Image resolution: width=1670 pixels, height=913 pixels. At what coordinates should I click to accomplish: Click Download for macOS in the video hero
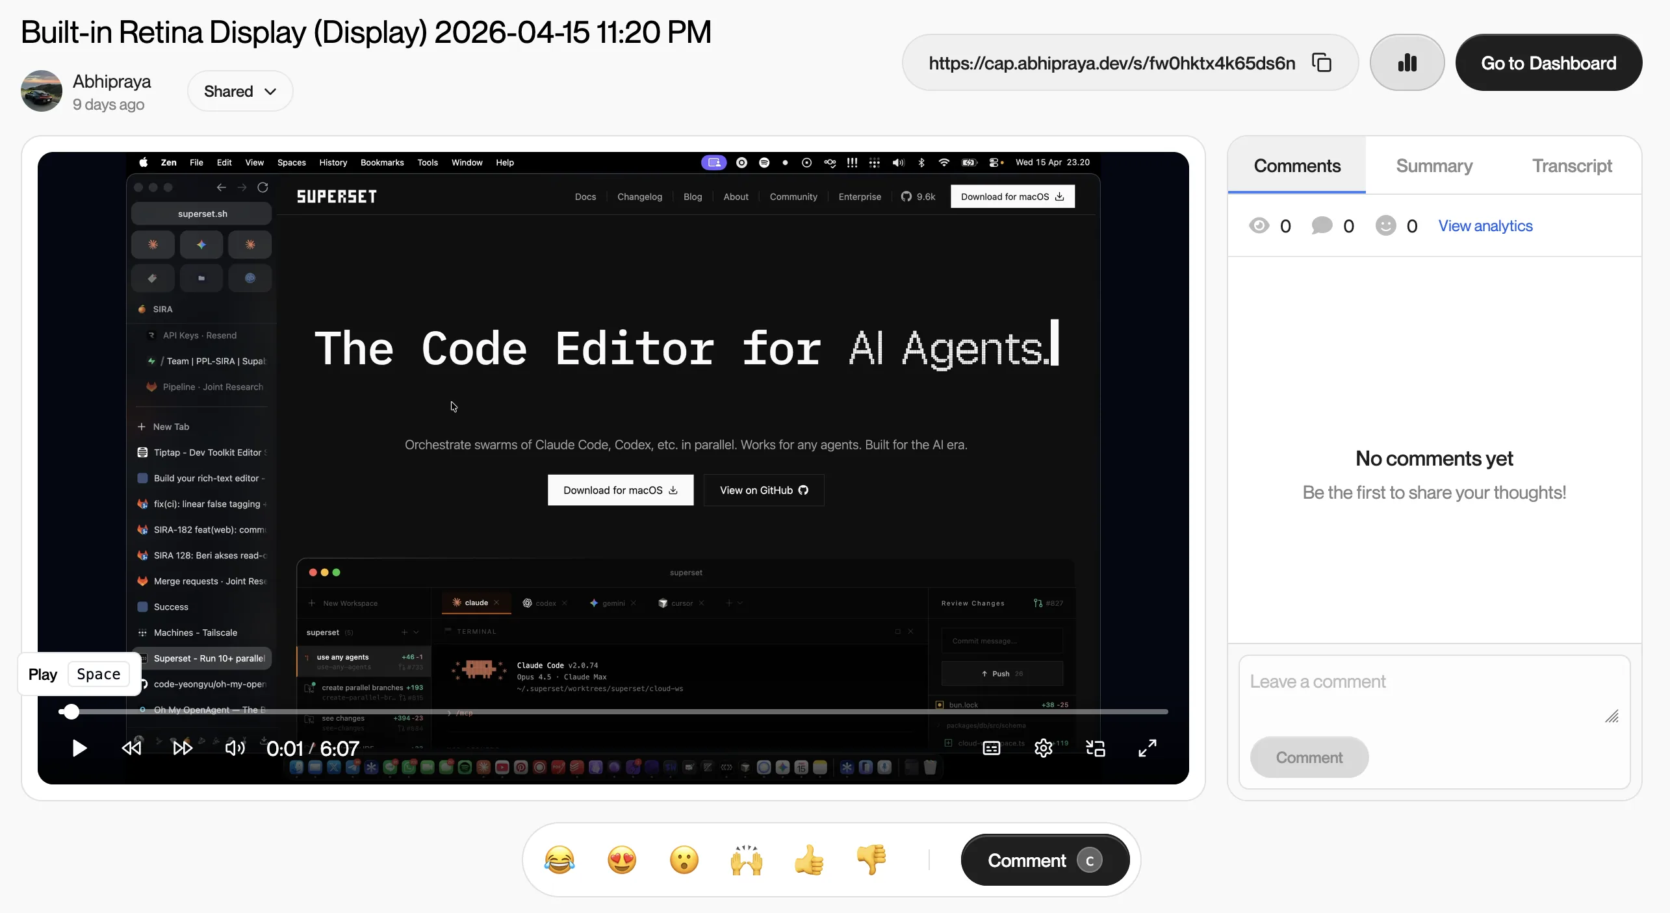tap(621, 490)
